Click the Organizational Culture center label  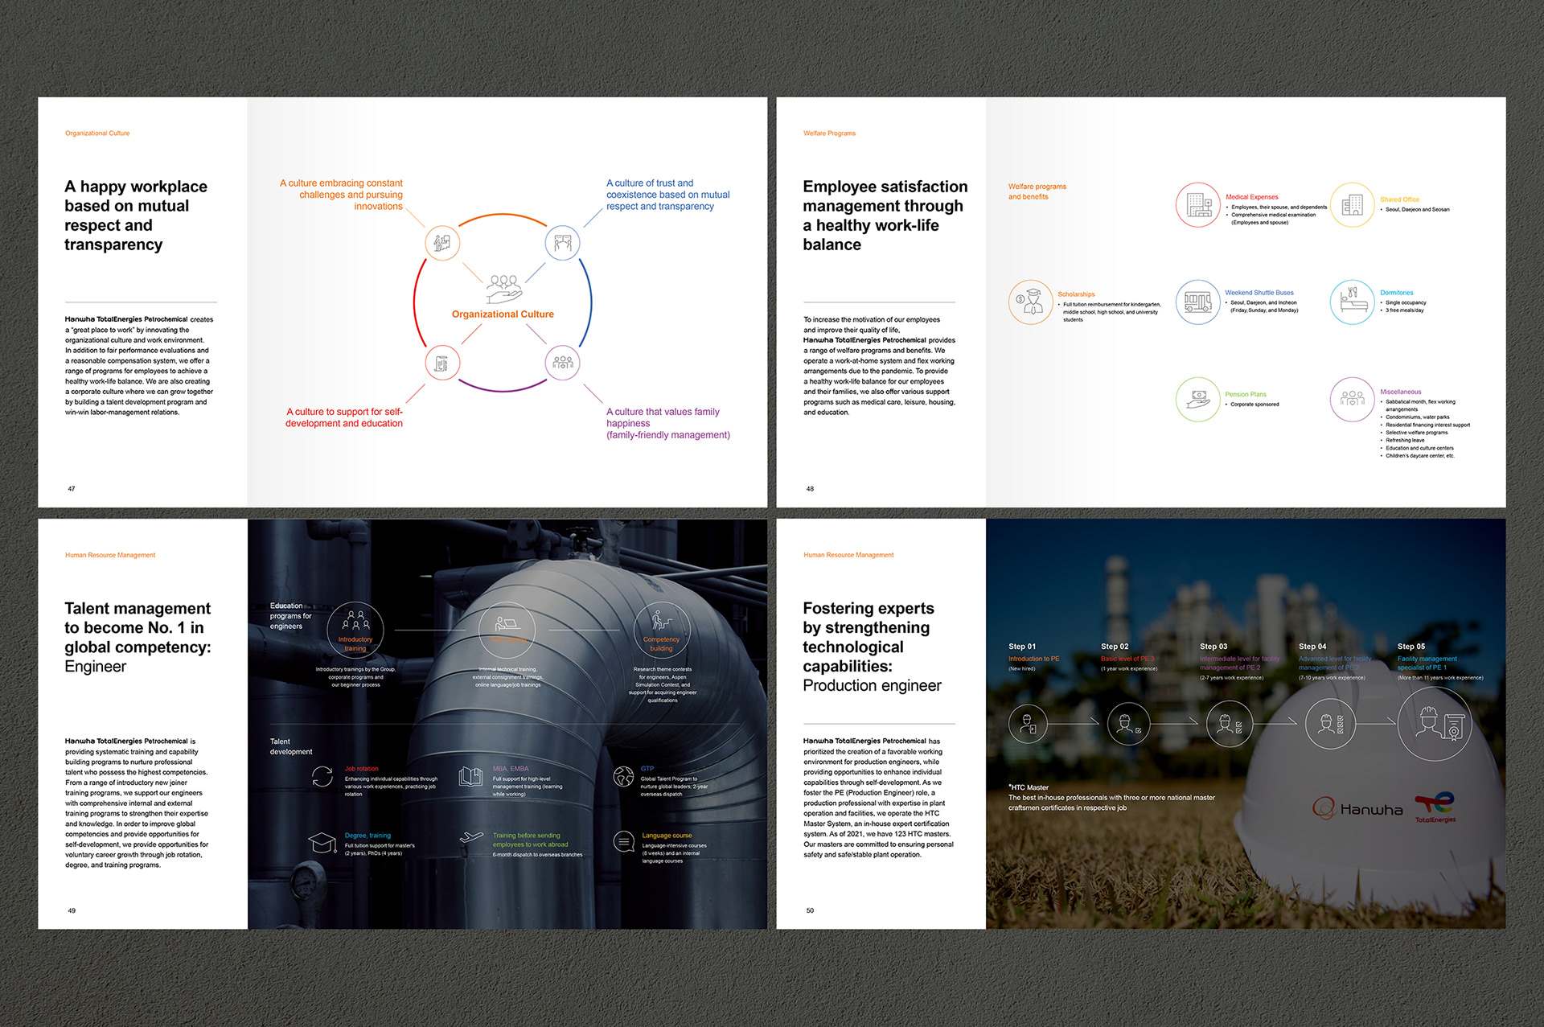point(503,314)
